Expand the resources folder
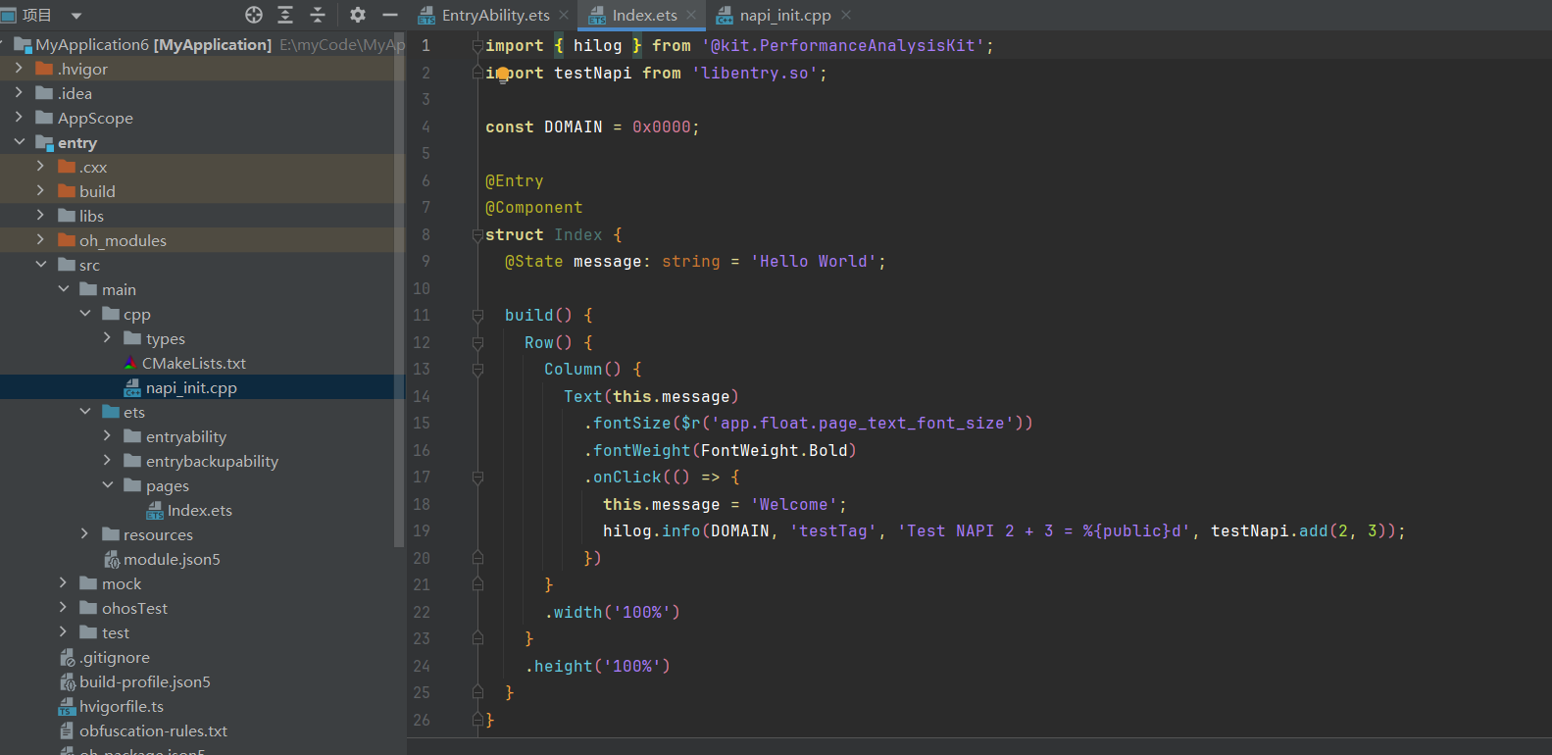The image size is (1552, 755). click(85, 534)
